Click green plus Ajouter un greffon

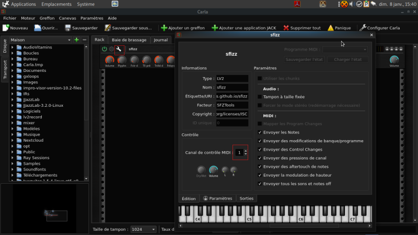click(x=164, y=28)
